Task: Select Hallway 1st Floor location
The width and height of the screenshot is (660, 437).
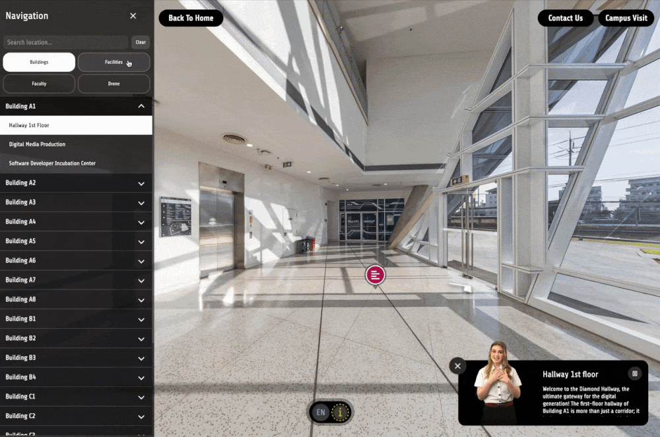Action: pyautogui.click(x=76, y=125)
